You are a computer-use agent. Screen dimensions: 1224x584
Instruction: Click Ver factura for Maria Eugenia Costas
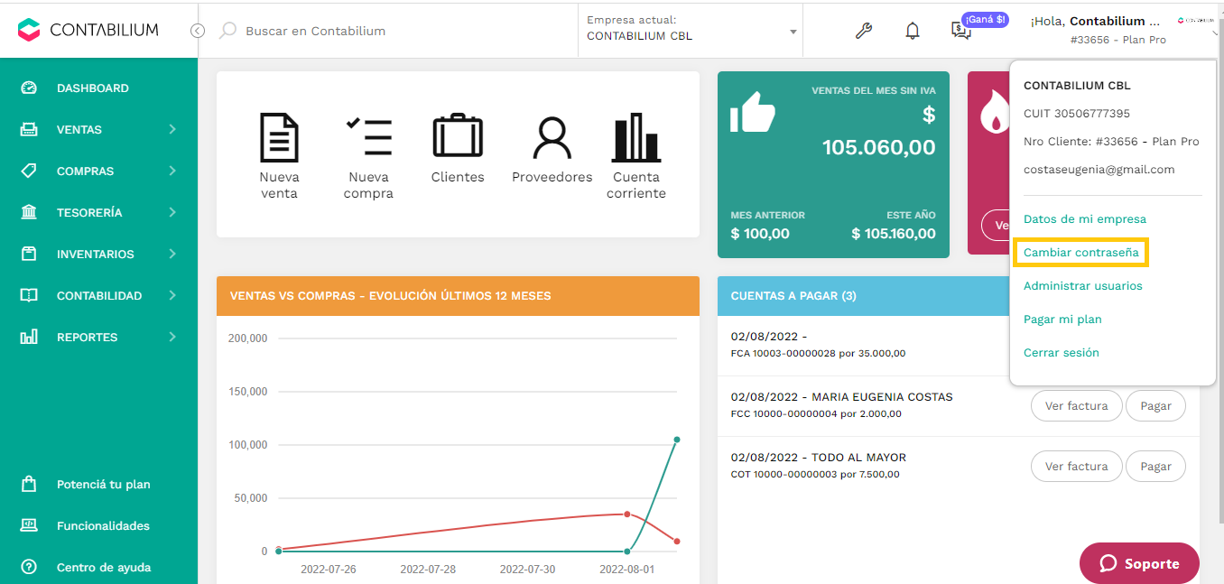point(1076,406)
